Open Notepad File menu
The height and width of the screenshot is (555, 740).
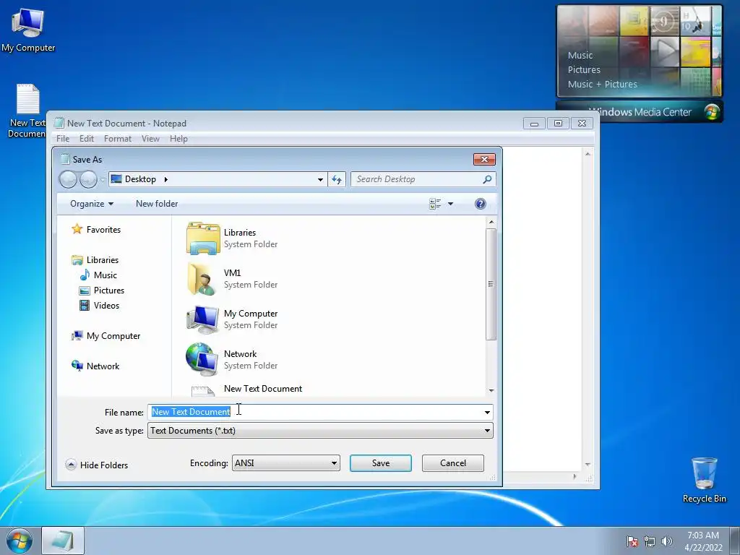(x=63, y=139)
